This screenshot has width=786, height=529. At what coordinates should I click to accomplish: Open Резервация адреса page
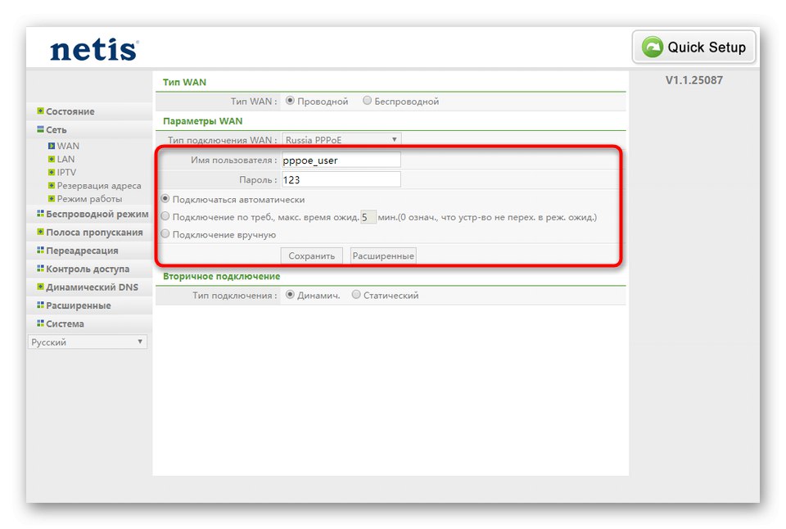(x=99, y=186)
